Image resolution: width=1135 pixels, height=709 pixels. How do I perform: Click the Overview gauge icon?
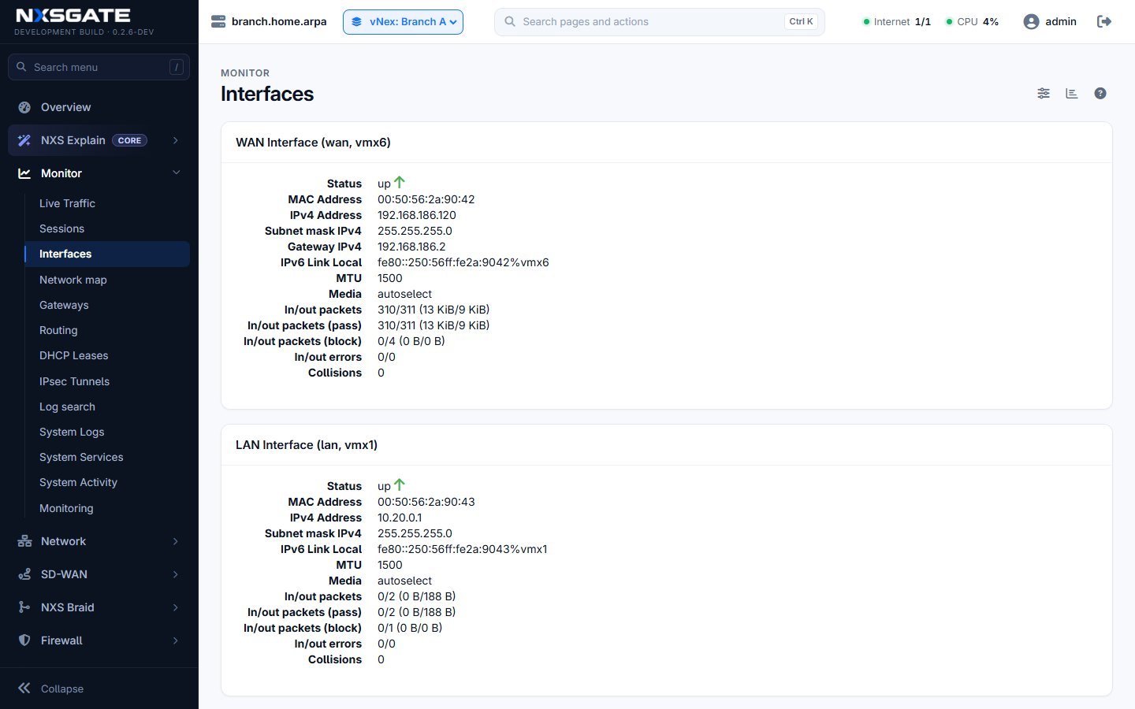click(24, 107)
